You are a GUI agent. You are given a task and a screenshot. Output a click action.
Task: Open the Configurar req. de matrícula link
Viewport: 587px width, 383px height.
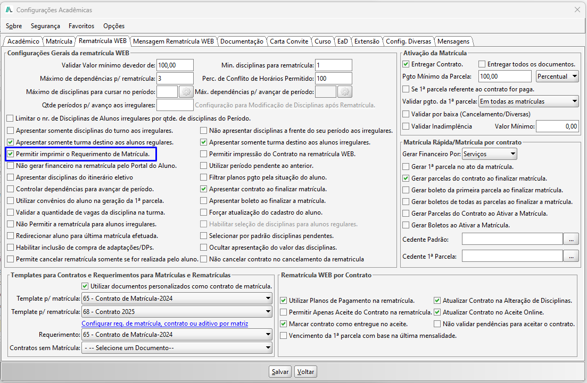165,323
